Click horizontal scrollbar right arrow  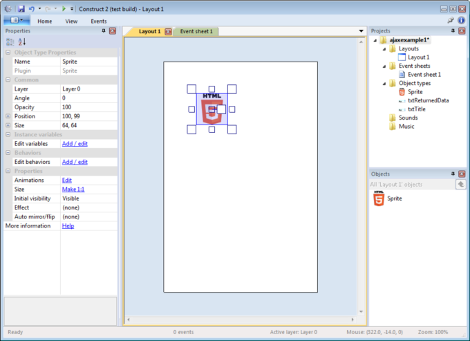point(352,320)
